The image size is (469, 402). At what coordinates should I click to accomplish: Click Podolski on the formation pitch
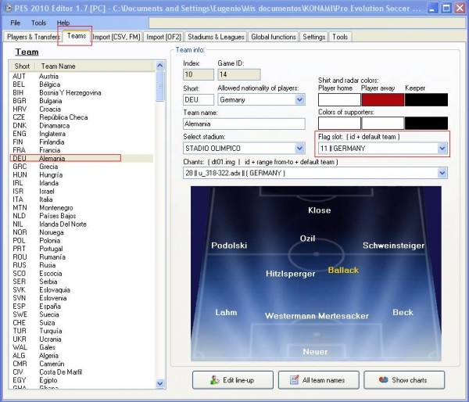pyautogui.click(x=229, y=246)
